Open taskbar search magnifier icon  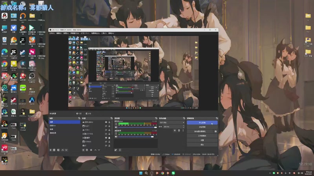pyautogui.click(x=146, y=173)
